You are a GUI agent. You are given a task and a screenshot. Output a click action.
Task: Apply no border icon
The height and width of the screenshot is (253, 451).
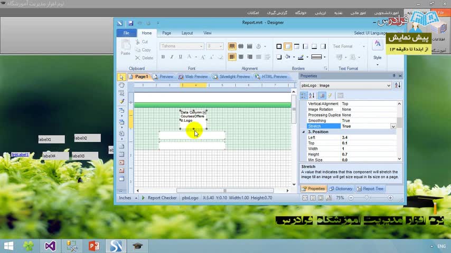click(288, 46)
